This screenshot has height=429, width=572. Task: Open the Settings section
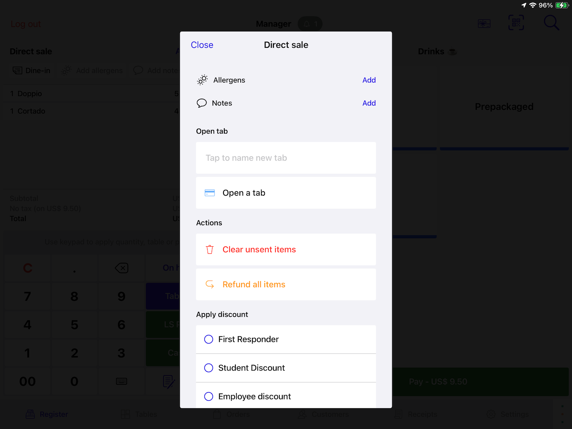[508, 414]
